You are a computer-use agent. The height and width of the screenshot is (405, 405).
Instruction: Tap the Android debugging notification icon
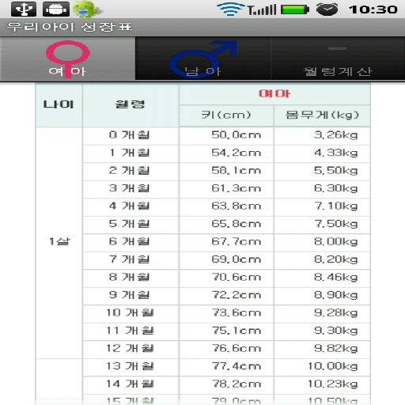56,9
